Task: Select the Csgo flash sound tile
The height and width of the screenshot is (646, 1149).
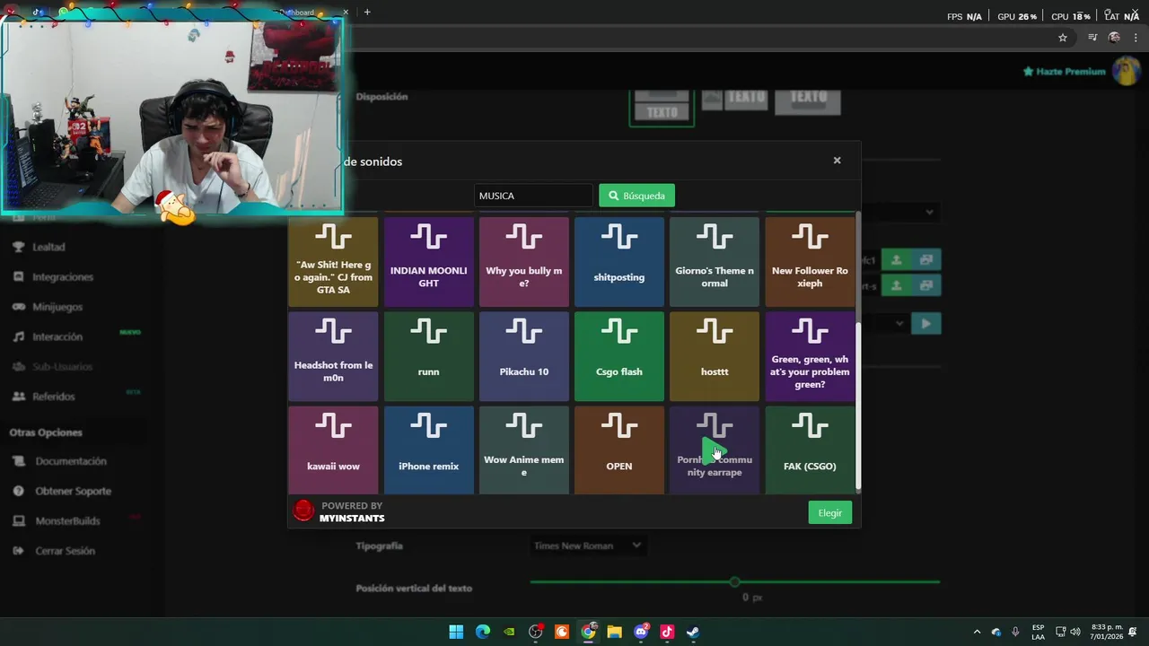Action: [x=618, y=356]
